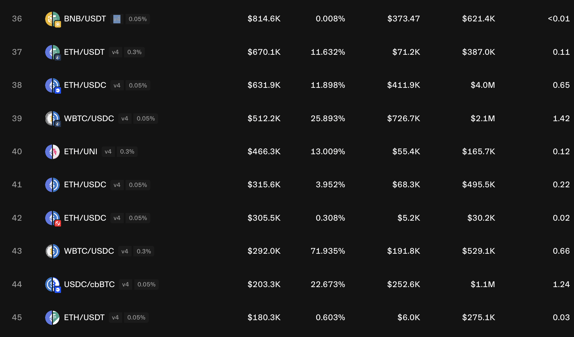
Task: Select row number 40
Action: [17, 152]
